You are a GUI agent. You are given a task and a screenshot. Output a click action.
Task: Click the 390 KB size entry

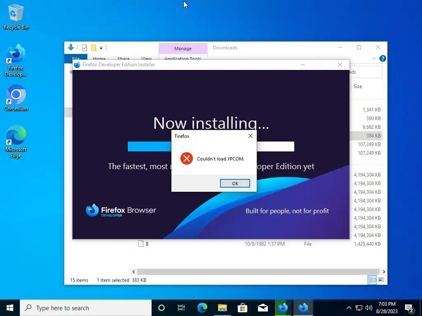pyautogui.click(x=373, y=118)
